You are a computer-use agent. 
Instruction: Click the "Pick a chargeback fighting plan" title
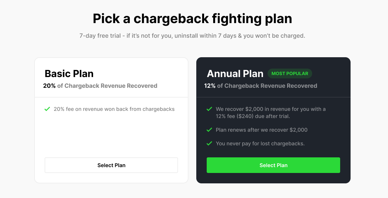point(192,19)
